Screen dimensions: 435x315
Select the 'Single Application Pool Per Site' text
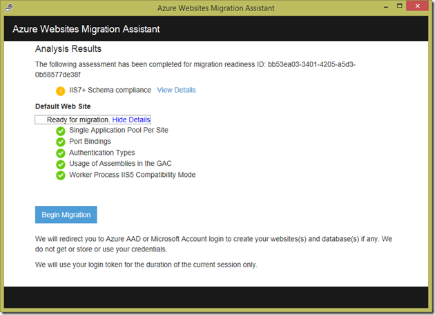[119, 130]
